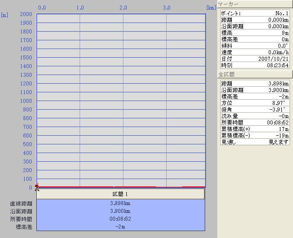Select the 所要時間 00:08:52 cell below graph
Image resolution: width=293 pixels, height=238 pixels.
pyautogui.click(x=120, y=219)
